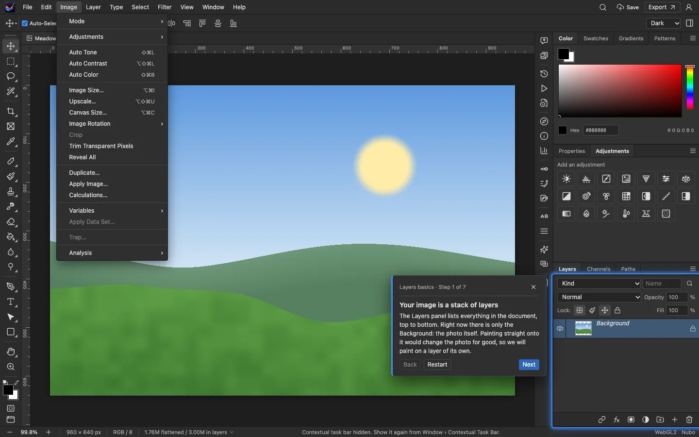
Task: Open the Normal blend mode dropdown
Action: [599, 297]
